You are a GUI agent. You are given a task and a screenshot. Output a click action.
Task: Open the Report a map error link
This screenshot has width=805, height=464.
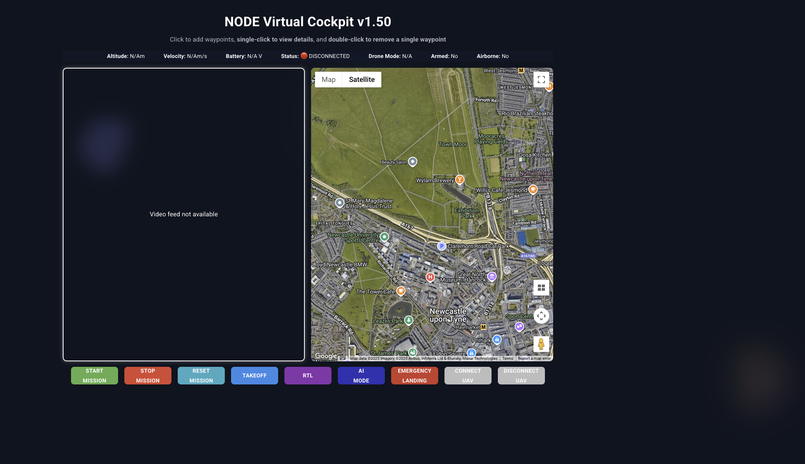coord(534,359)
